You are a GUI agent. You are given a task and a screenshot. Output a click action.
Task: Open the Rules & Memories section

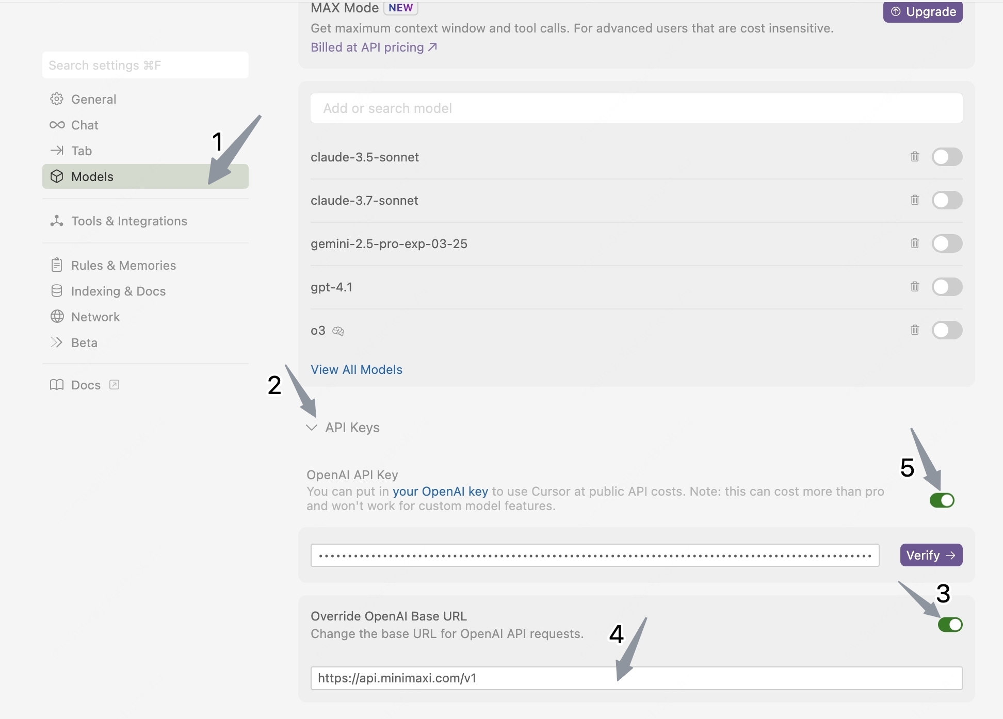(123, 265)
